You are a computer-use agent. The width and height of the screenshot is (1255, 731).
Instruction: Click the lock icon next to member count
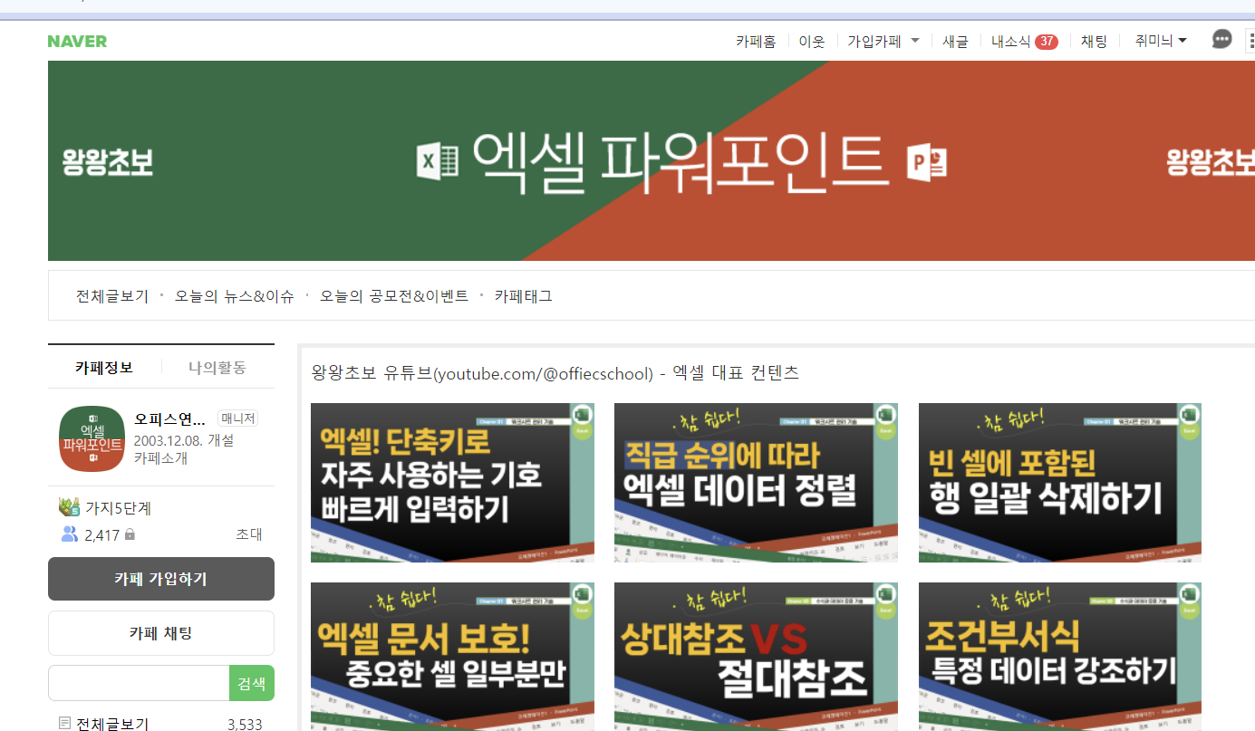(130, 535)
